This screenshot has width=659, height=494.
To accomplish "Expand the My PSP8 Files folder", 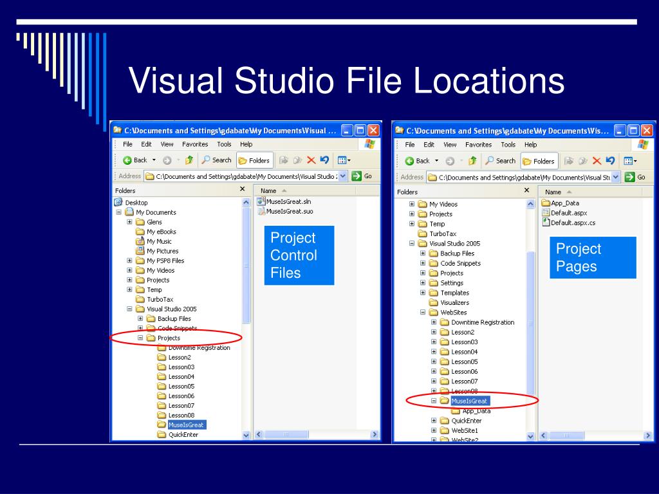I will [130, 261].
